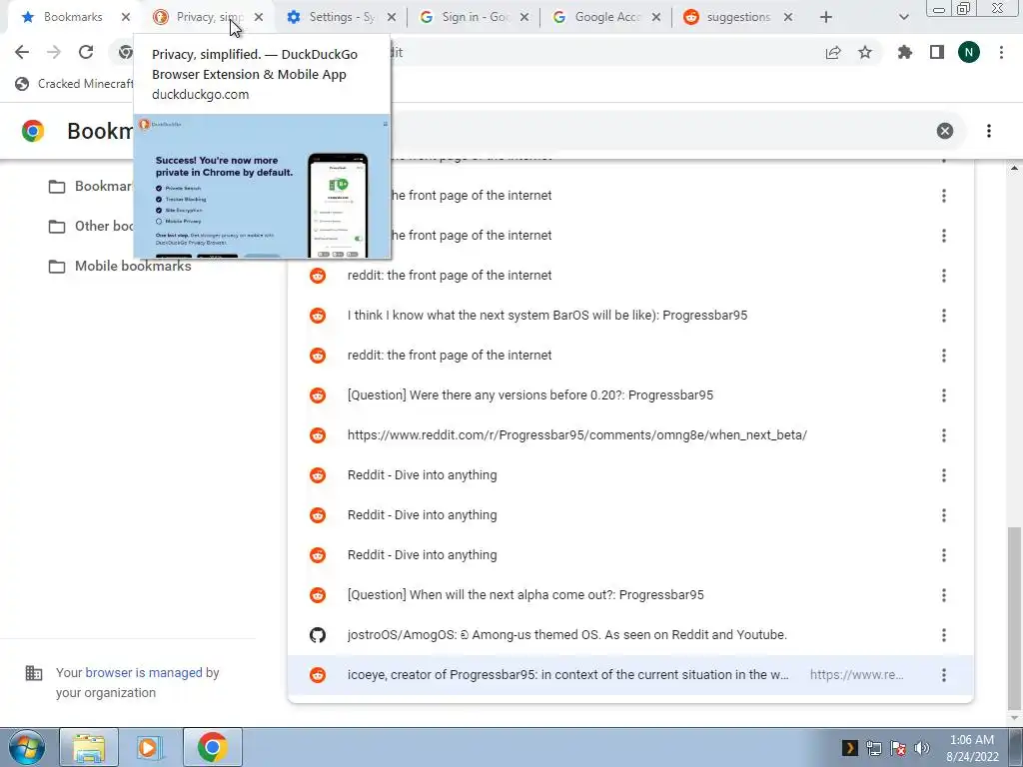Image resolution: width=1023 pixels, height=767 pixels.
Task: Open a new tab
Action: pyautogui.click(x=826, y=18)
